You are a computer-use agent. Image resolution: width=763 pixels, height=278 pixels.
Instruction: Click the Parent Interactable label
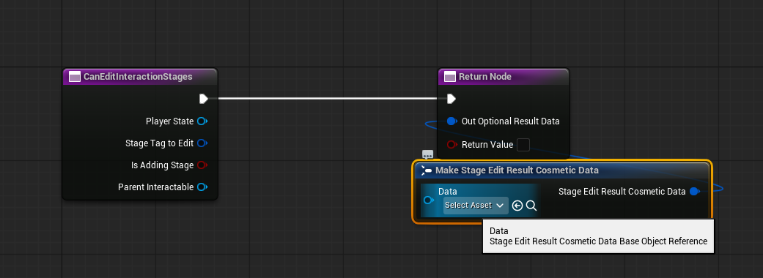point(155,187)
